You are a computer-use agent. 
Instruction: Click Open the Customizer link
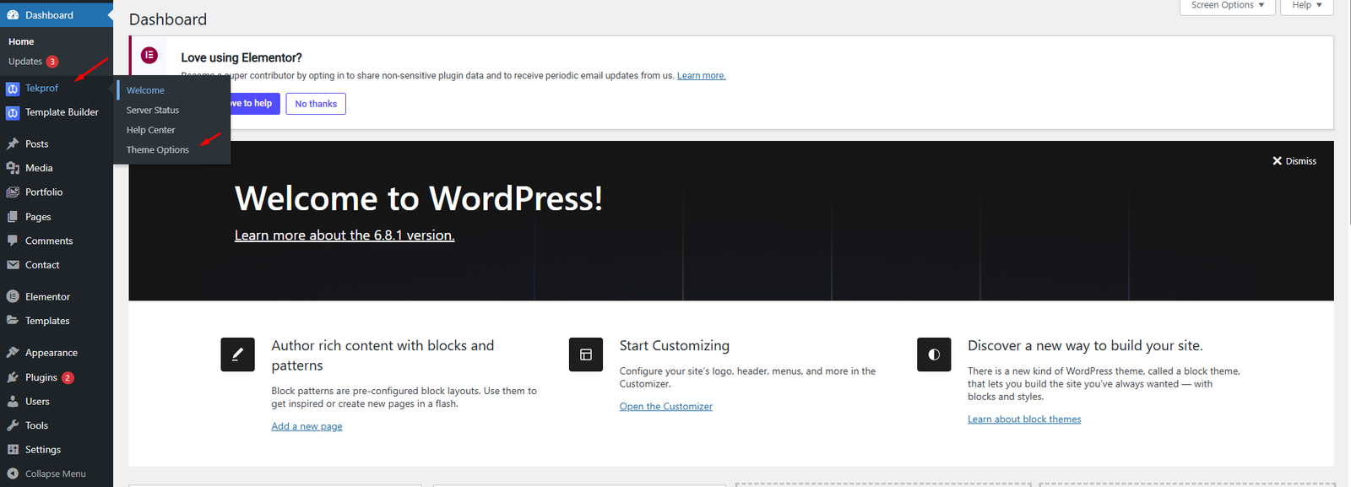(666, 407)
